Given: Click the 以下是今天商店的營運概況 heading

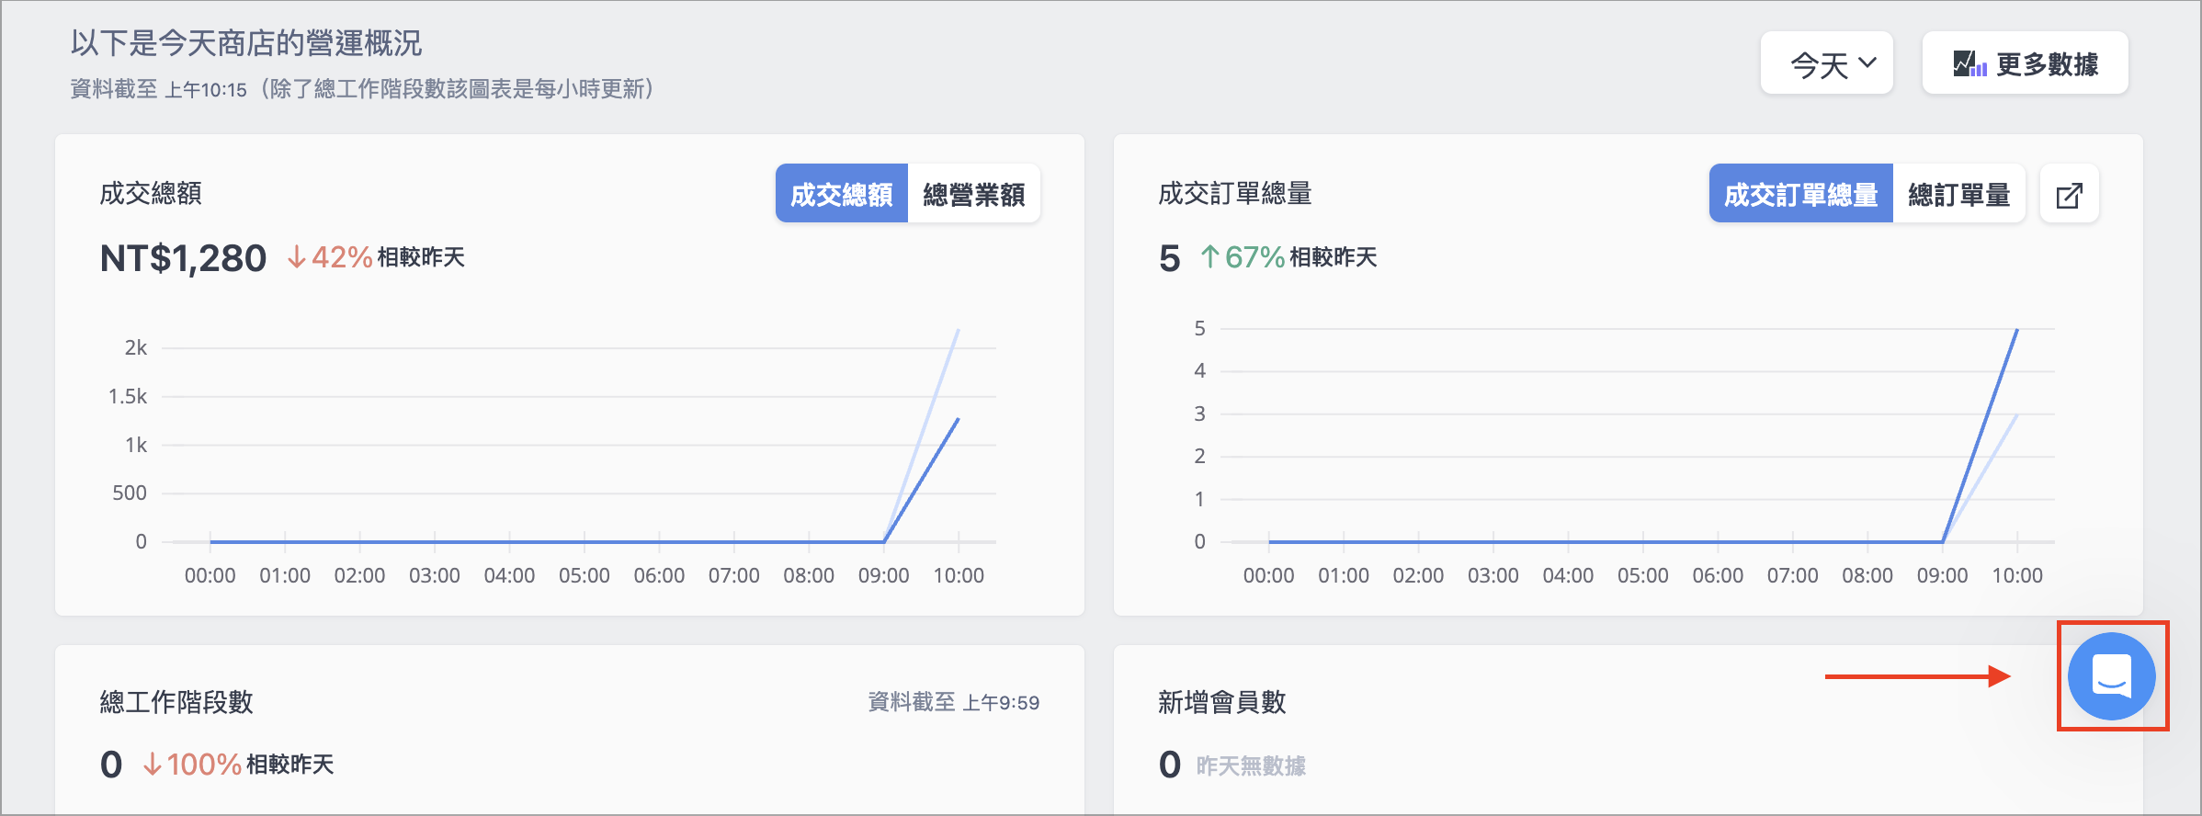Looking at the screenshot, I should pyautogui.click(x=246, y=43).
